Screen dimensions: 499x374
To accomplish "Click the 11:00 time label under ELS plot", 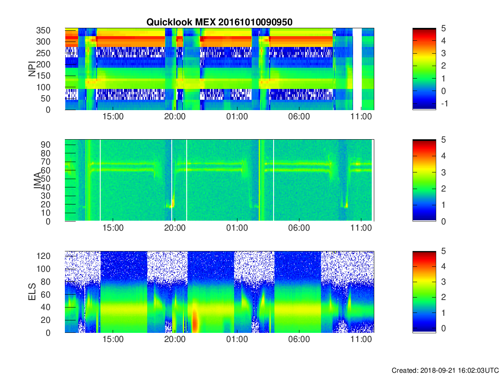I will coord(361,340).
